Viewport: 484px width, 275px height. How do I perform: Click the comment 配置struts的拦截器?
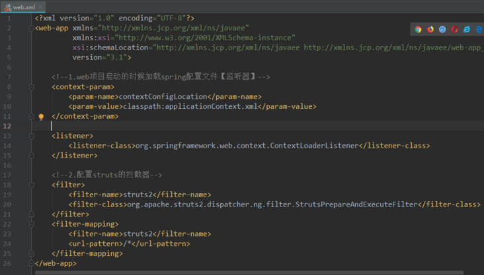tap(107, 175)
